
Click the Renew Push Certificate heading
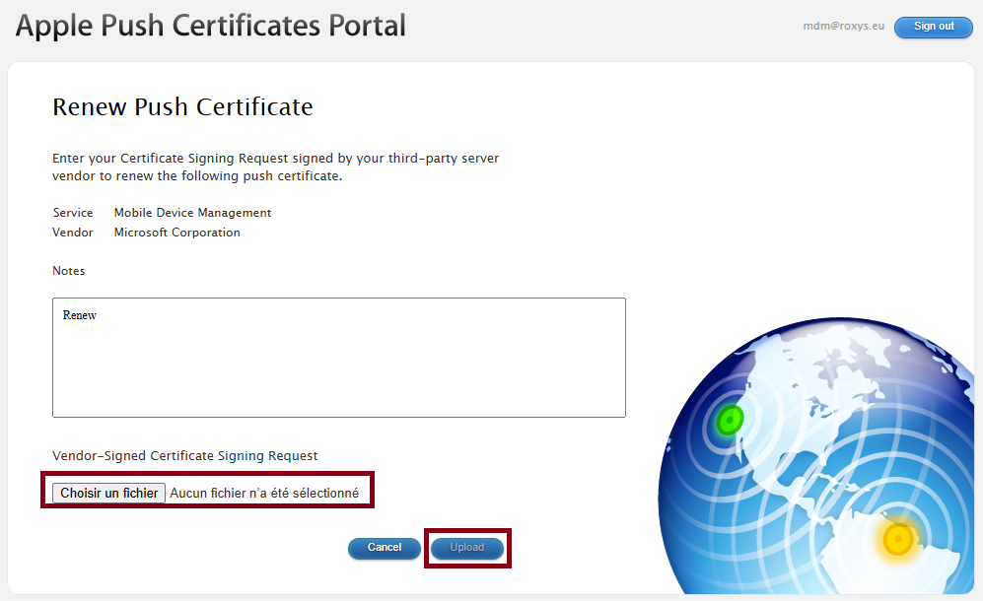coord(182,107)
